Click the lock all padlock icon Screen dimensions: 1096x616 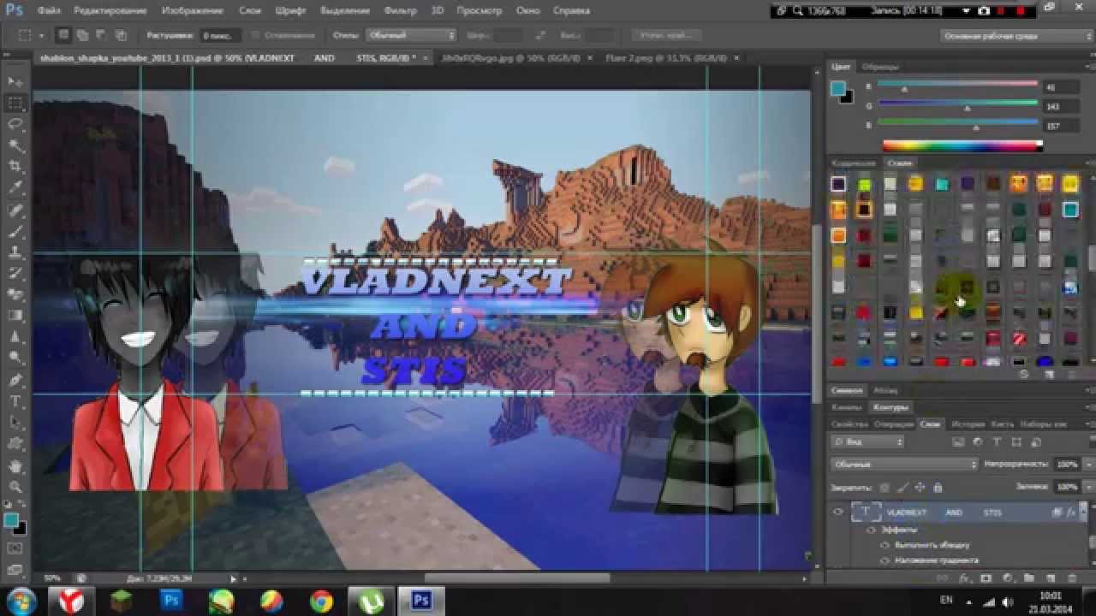coord(938,487)
